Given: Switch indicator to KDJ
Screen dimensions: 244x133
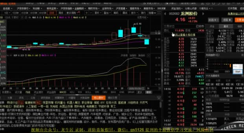Looking at the screenshot, I should click(72, 92).
